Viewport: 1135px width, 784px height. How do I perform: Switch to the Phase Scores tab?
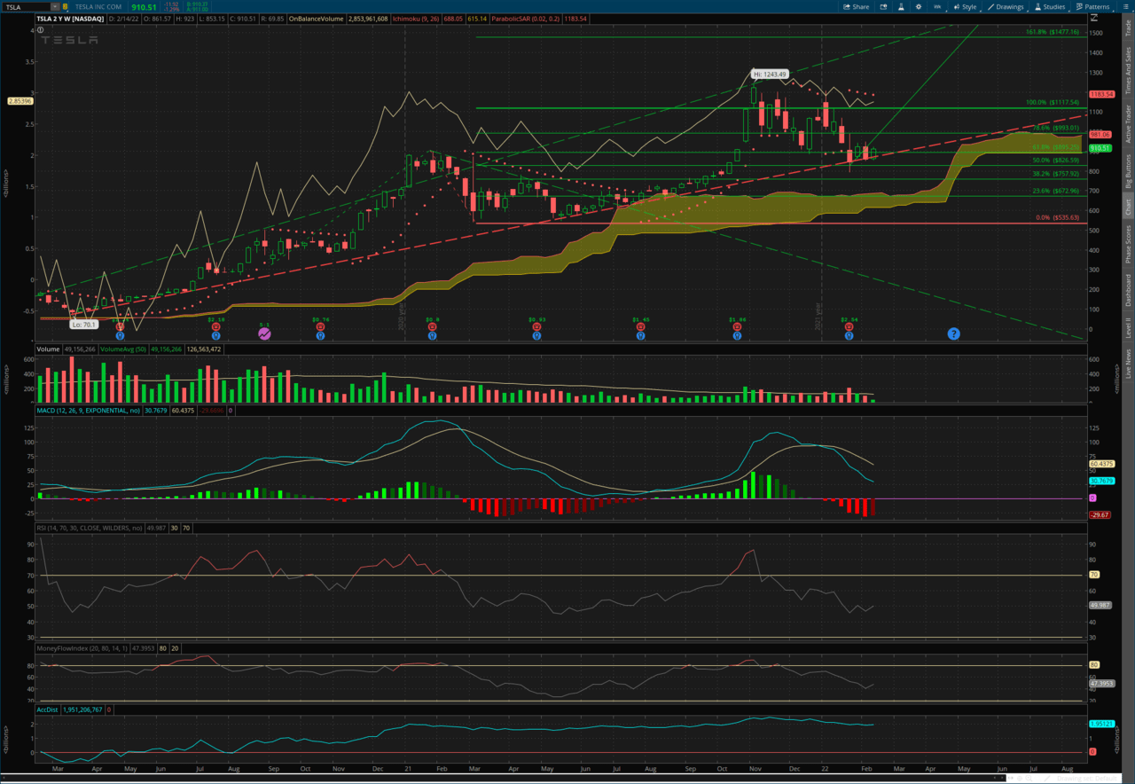coord(1128,245)
